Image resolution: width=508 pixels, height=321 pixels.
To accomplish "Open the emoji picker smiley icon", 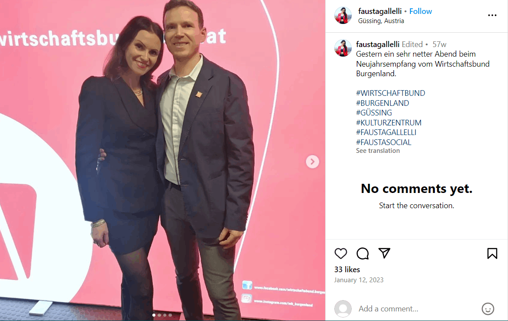I will [x=488, y=309].
